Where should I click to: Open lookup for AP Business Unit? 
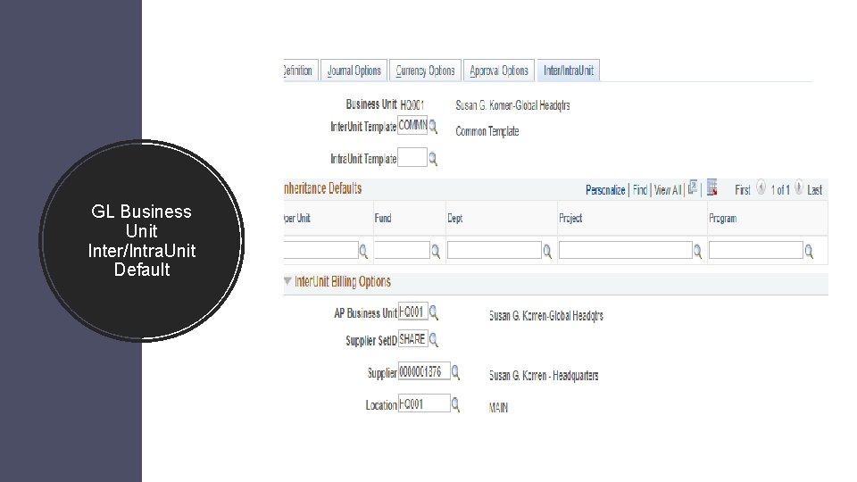pos(434,312)
